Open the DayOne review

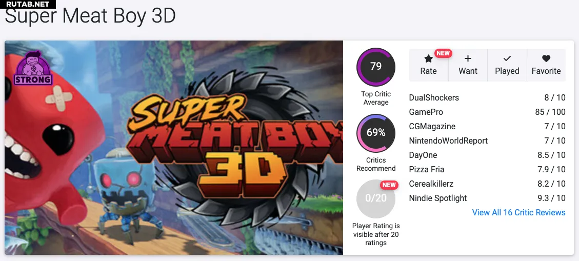coord(423,155)
